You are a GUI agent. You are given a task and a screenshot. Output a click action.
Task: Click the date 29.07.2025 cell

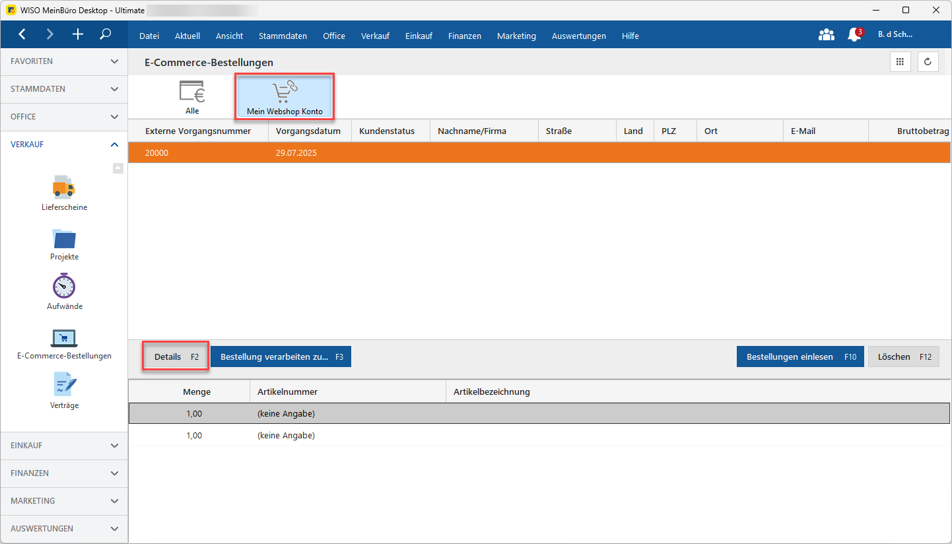coord(297,153)
